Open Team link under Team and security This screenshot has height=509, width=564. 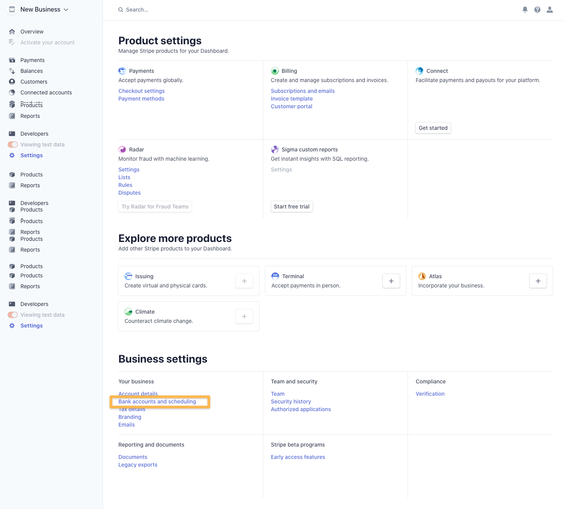click(x=278, y=394)
